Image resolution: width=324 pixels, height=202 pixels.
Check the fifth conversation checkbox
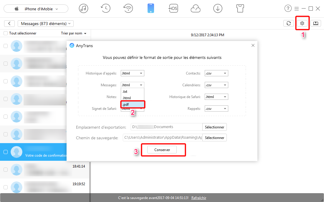(6, 117)
